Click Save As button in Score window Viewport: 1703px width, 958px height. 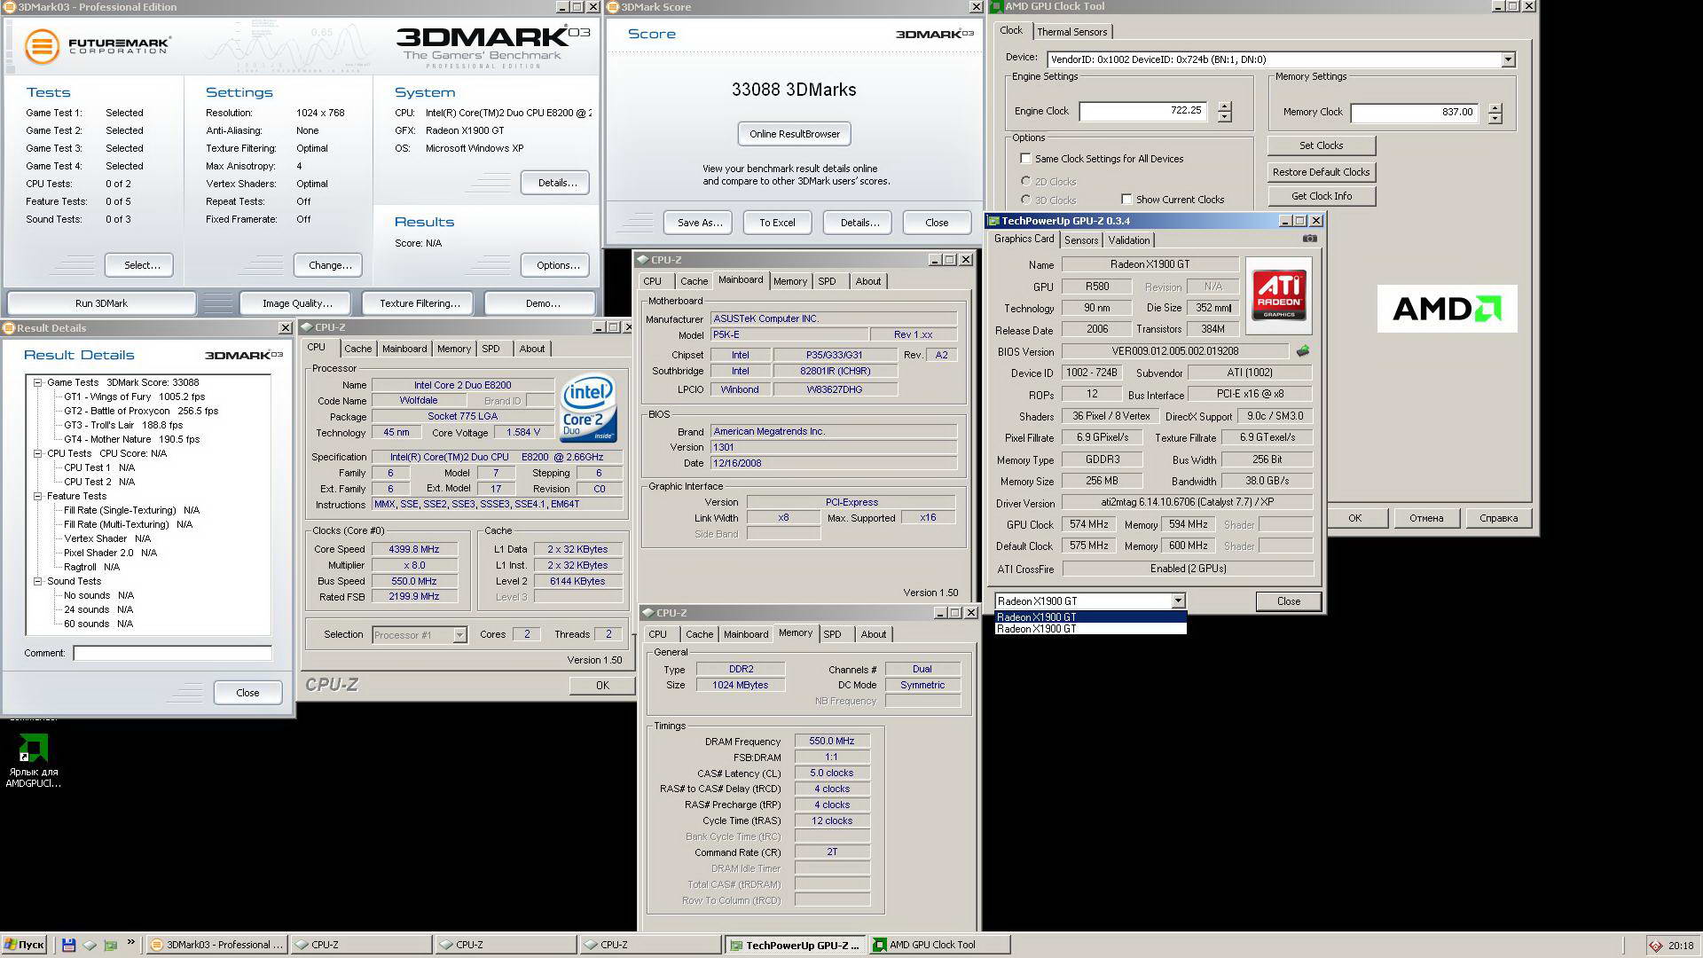697,223
